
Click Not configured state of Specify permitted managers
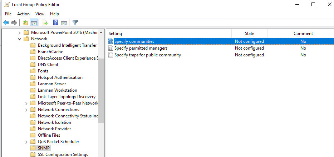(249, 48)
